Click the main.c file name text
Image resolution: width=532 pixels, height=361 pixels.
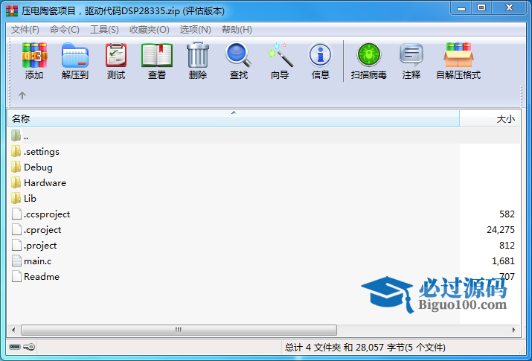pyautogui.click(x=38, y=261)
